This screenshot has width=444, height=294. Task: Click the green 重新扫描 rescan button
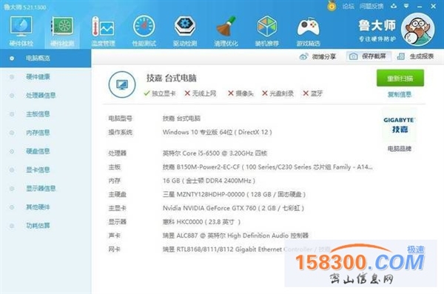click(400, 78)
